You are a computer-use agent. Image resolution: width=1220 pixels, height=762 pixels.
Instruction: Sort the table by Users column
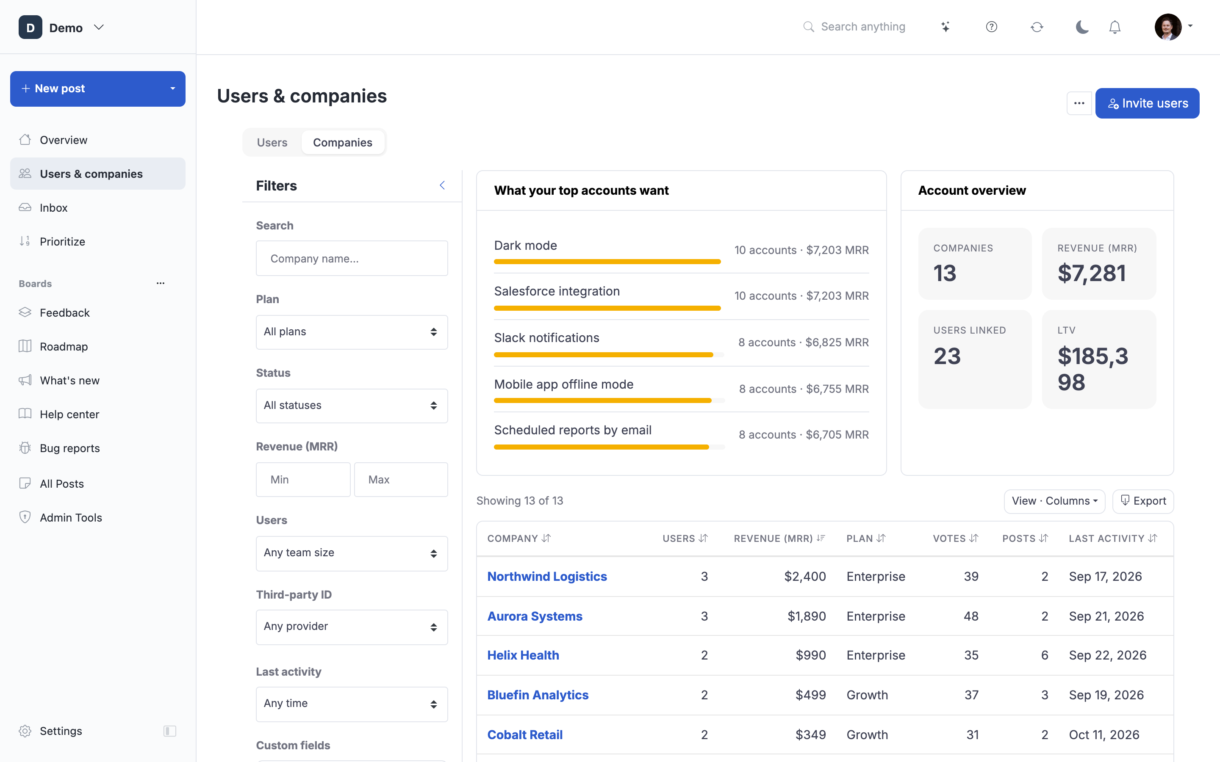pyautogui.click(x=685, y=538)
